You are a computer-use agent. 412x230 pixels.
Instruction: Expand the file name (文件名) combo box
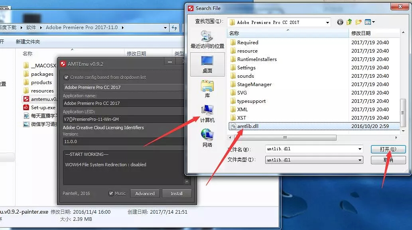point(360,149)
